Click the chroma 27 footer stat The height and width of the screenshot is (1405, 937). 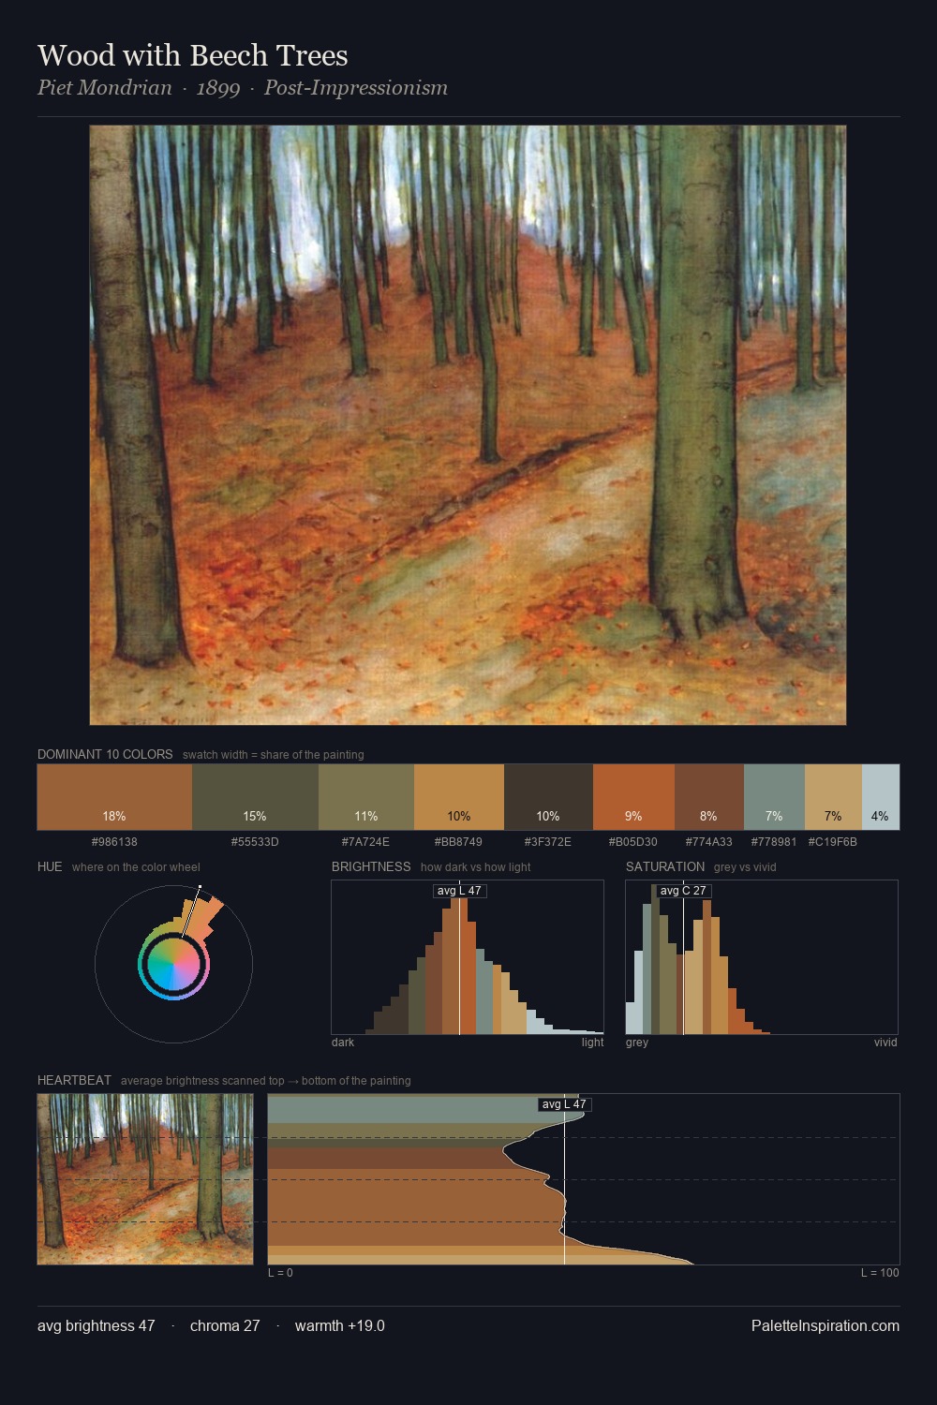point(225,1325)
